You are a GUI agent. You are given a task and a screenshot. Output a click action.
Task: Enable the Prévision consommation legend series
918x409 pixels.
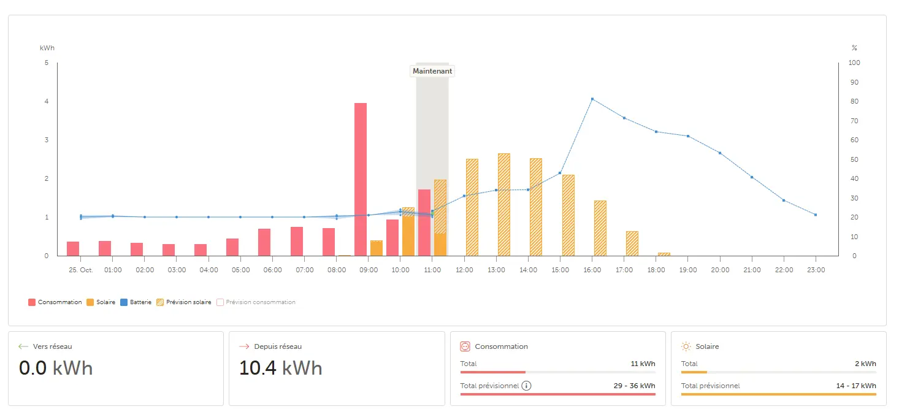[x=260, y=302]
